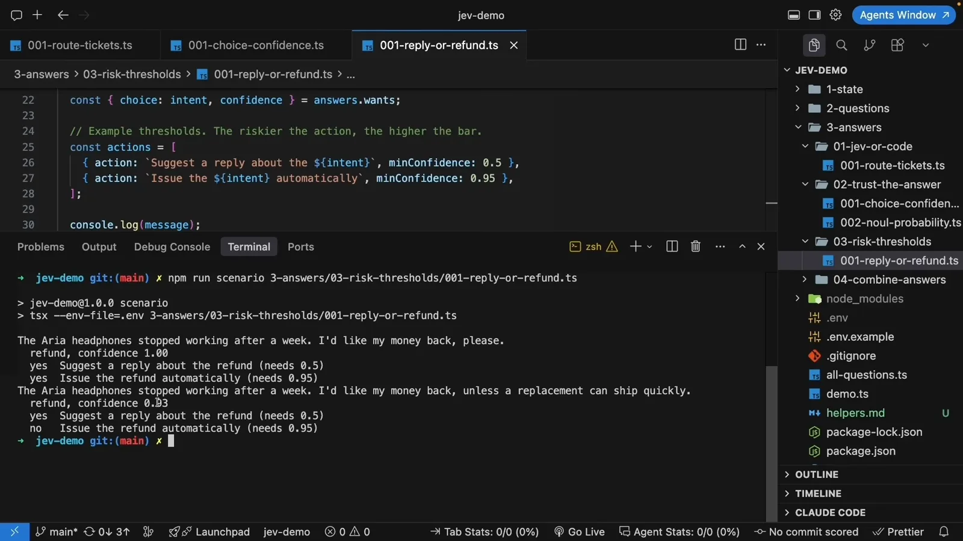Split the terminal panel

point(672,246)
